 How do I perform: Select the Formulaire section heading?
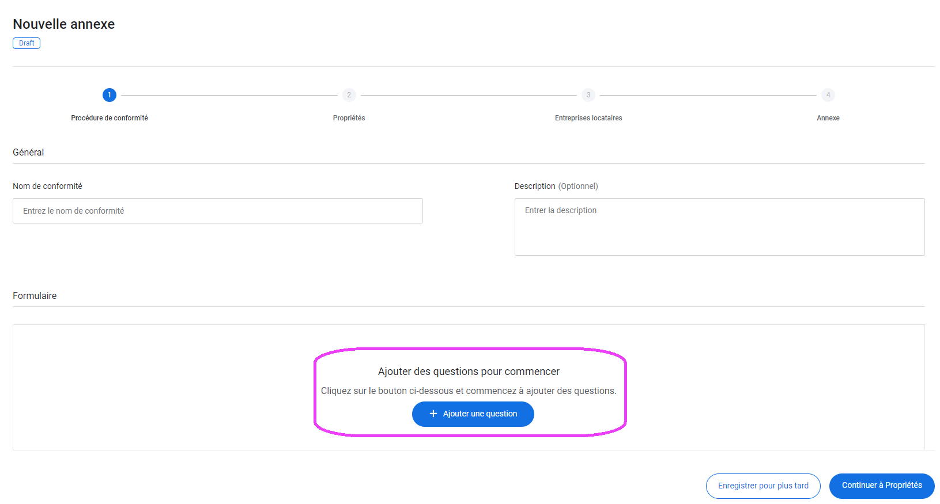tap(35, 295)
